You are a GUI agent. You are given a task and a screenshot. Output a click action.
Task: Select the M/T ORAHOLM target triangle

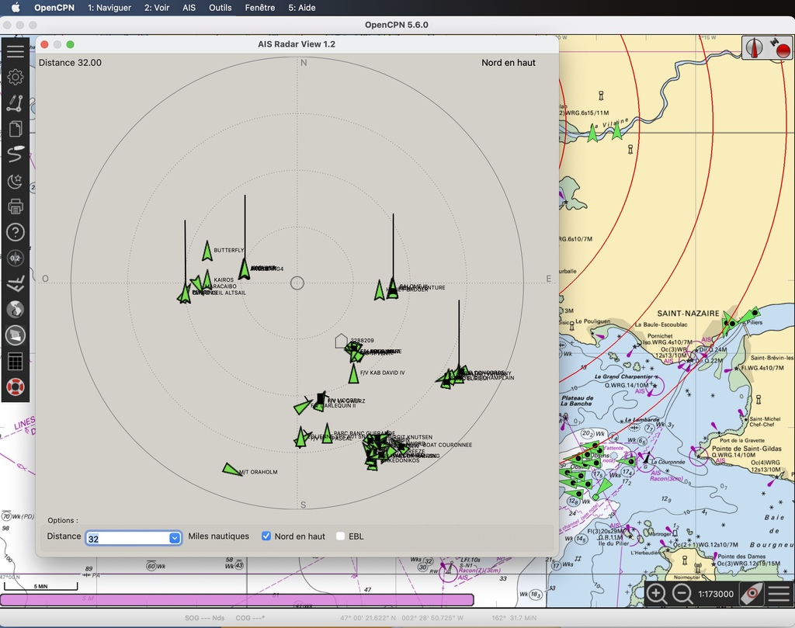(x=231, y=470)
